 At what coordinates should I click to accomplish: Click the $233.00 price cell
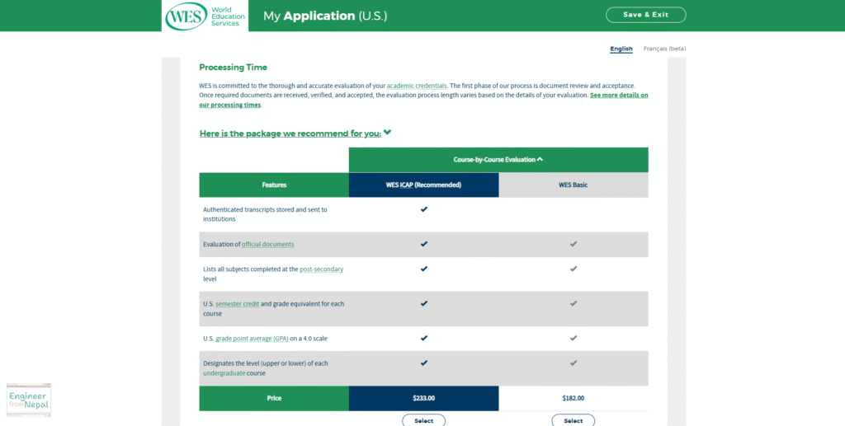(x=423, y=399)
